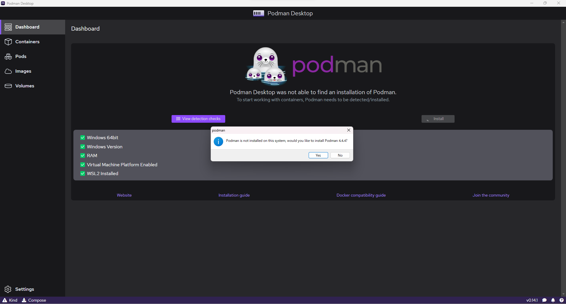The image size is (566, 304).
Task: Answer Yes to install Podman 4.4.4
Action: (x=318, y=155)
